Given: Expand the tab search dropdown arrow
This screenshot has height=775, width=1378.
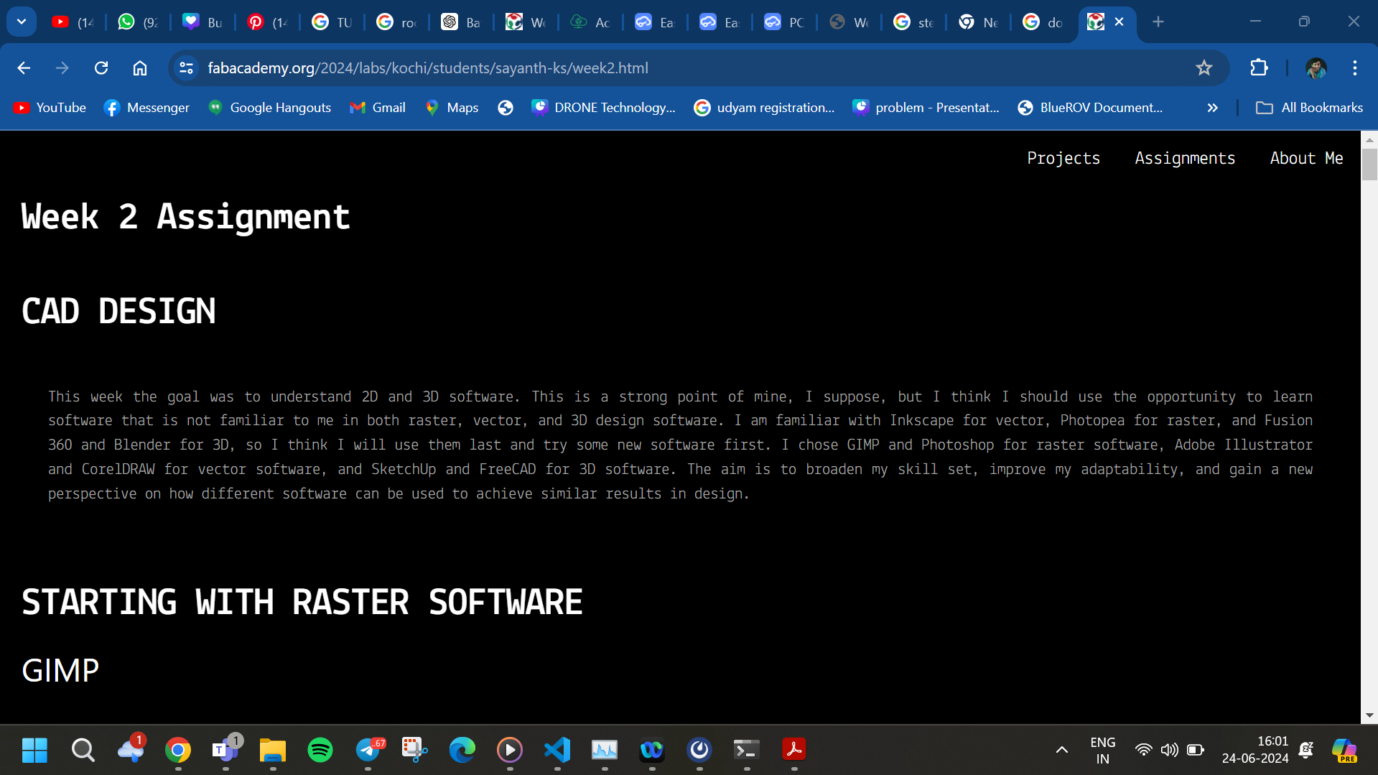Looking at the screenshot, I should [22, 22].
